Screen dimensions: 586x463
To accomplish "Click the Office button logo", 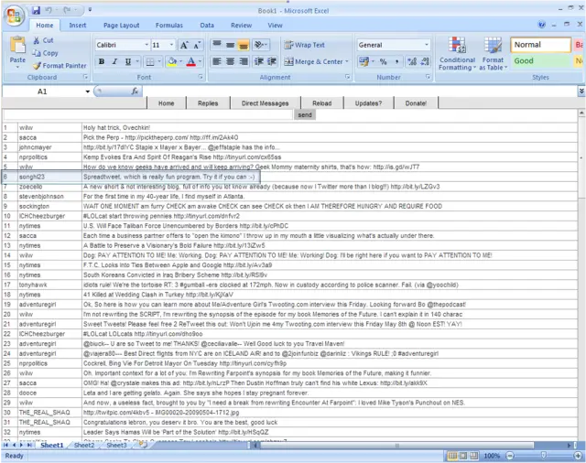I will click(14, 13).
